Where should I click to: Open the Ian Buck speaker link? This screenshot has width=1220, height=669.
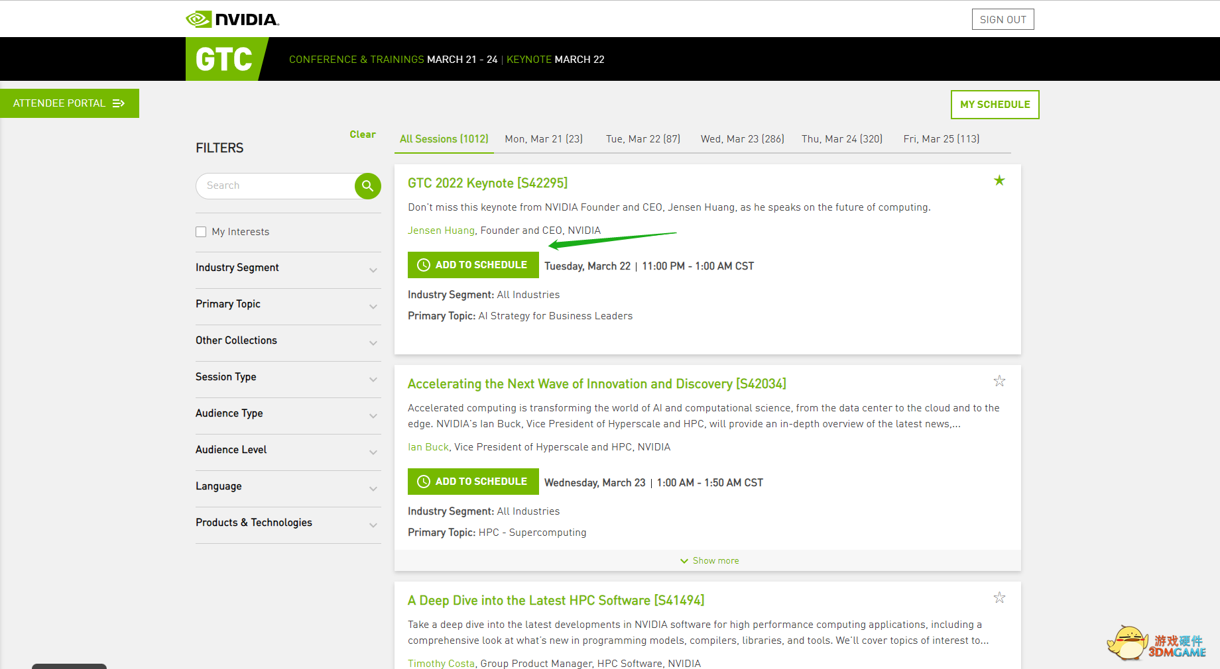(x=428, y=447)
